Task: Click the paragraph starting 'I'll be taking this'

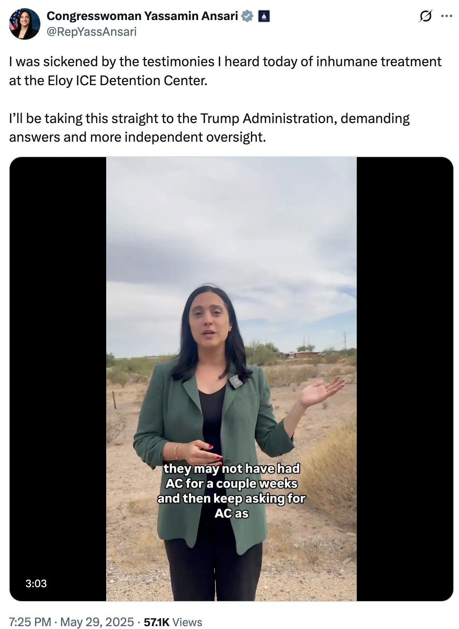Action: pyautogui.click(x=209, y=127)
